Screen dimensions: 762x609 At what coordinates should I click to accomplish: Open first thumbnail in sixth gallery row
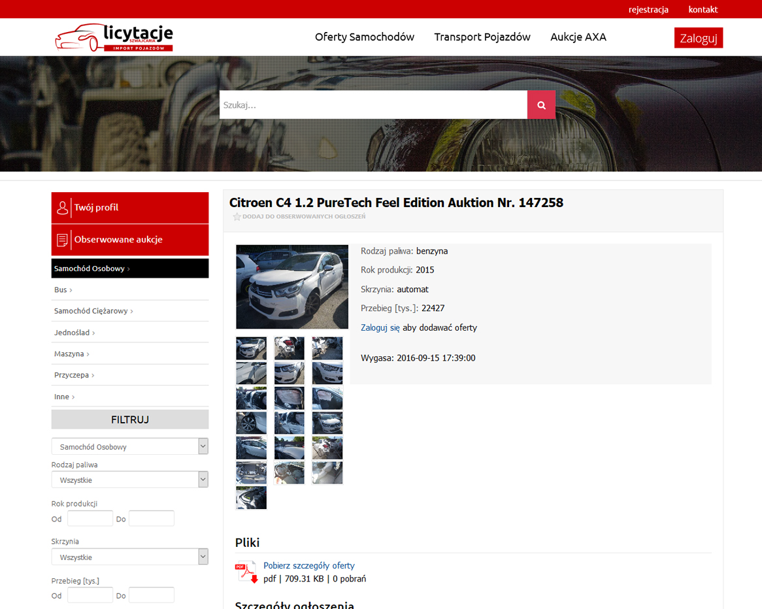click(251, 473)
